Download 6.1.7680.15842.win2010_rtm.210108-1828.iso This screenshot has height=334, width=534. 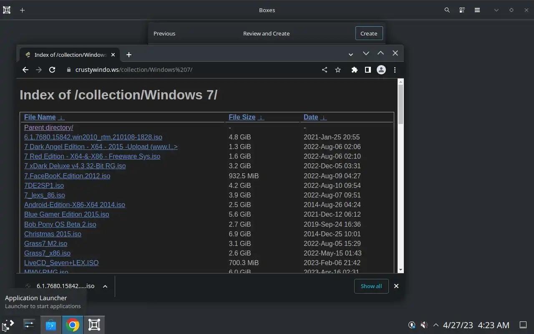[x=93, y=137]
